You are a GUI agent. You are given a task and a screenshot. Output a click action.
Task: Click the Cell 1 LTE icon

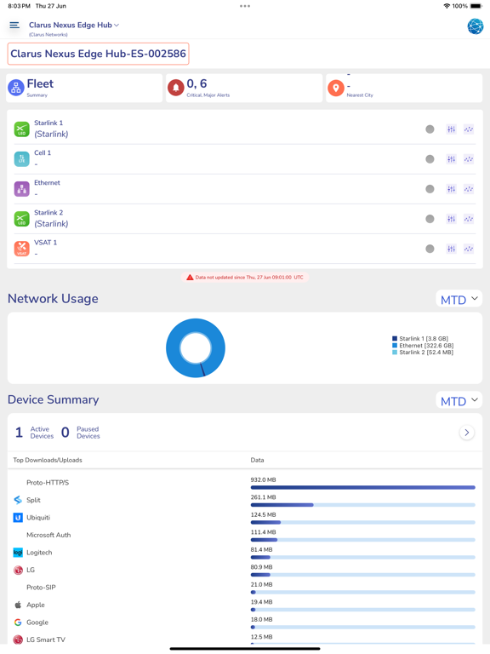[21, 159]
